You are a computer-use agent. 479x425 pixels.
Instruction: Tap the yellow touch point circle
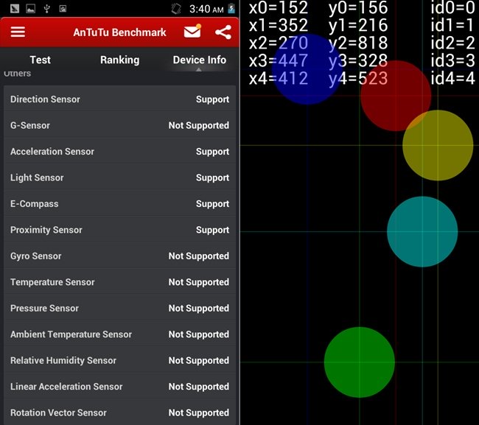click(x=438, y=145)
